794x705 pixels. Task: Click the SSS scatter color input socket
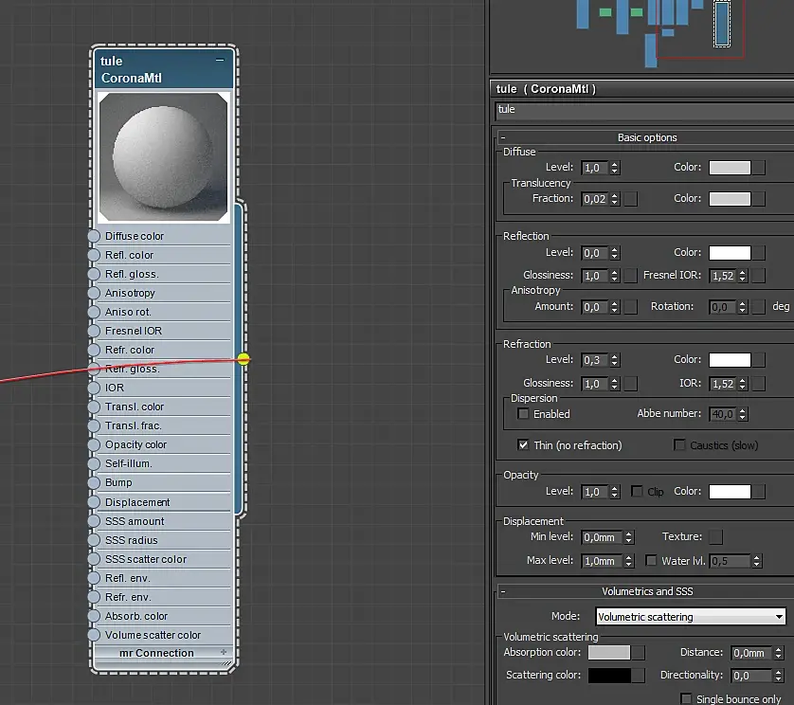(94, 559)
